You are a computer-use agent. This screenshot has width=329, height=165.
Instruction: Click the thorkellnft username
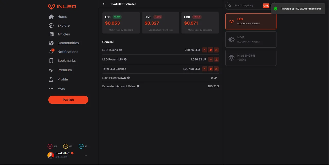(x=62, y=153)
